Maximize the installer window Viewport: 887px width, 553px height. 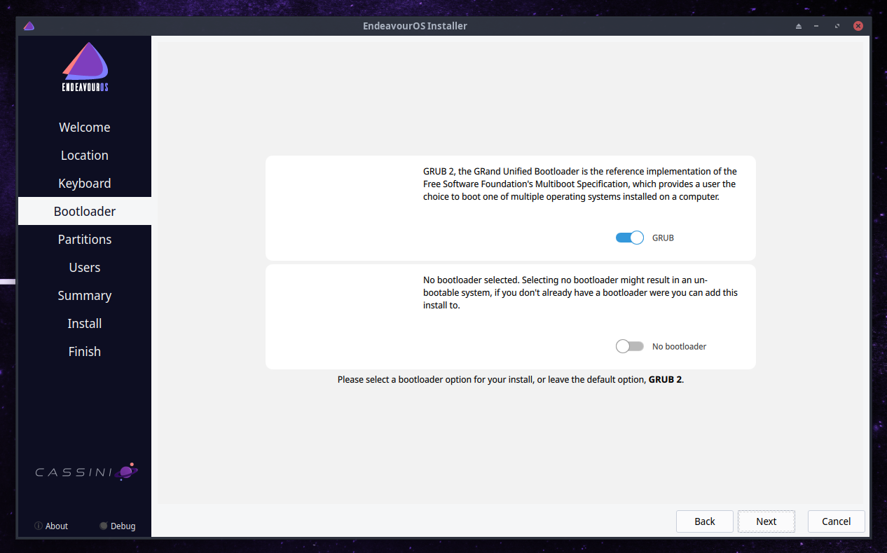tap(837, 26)
